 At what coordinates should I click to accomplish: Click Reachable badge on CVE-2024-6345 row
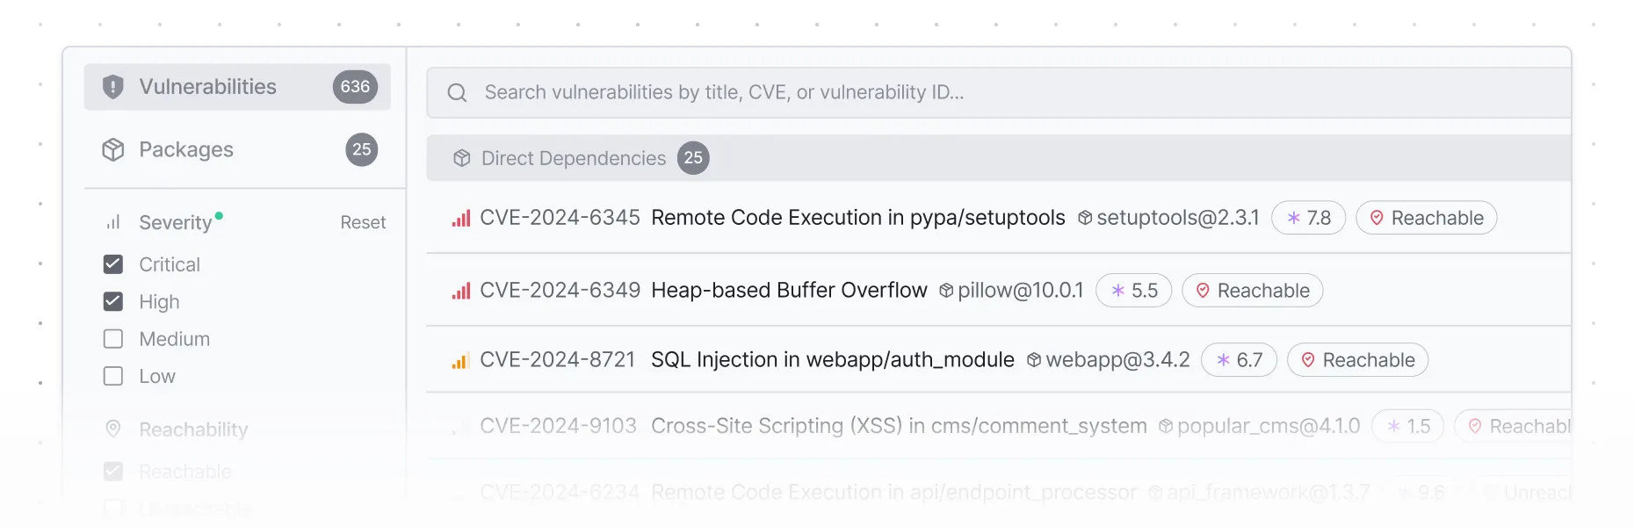pyautogui.click(x=1427, y=218)
